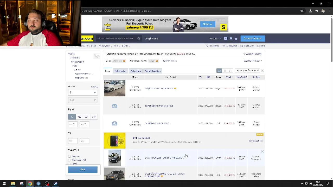The image size is (333, 187).
Task: Open the Chrome three-dot menu
Action: 329,11
